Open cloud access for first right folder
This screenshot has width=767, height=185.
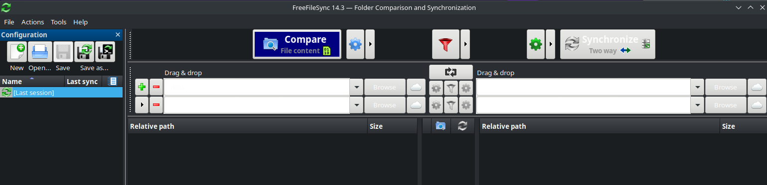click(757, 87)
